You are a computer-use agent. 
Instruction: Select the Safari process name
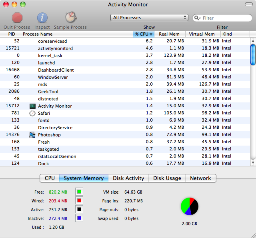pos(44,113)
